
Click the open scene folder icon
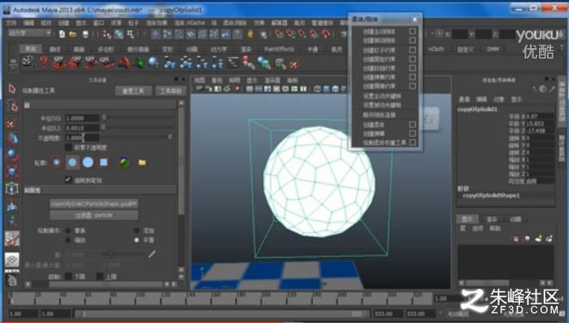pos(73,34)
